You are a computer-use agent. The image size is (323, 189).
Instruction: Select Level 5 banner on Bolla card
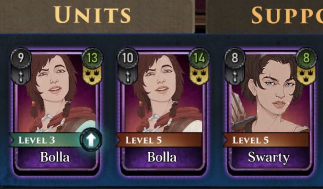click(159, 140)
